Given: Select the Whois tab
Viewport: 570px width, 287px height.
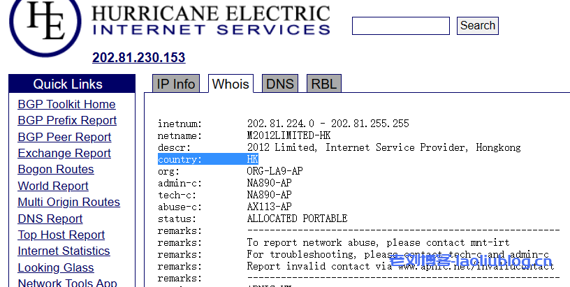Looking at the screenshot, I should [x=231, y=84].
